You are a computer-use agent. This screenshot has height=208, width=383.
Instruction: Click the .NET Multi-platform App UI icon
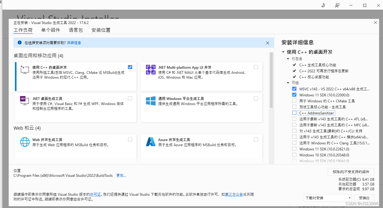pyautogui.click(x=150, y=70)
